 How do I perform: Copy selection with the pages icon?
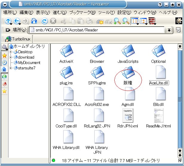pyautogui.click(x=72, y=21)
